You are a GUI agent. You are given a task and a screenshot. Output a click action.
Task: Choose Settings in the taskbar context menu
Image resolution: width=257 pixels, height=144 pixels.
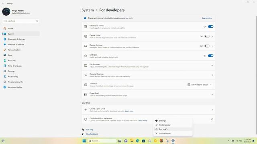[173, 121]
